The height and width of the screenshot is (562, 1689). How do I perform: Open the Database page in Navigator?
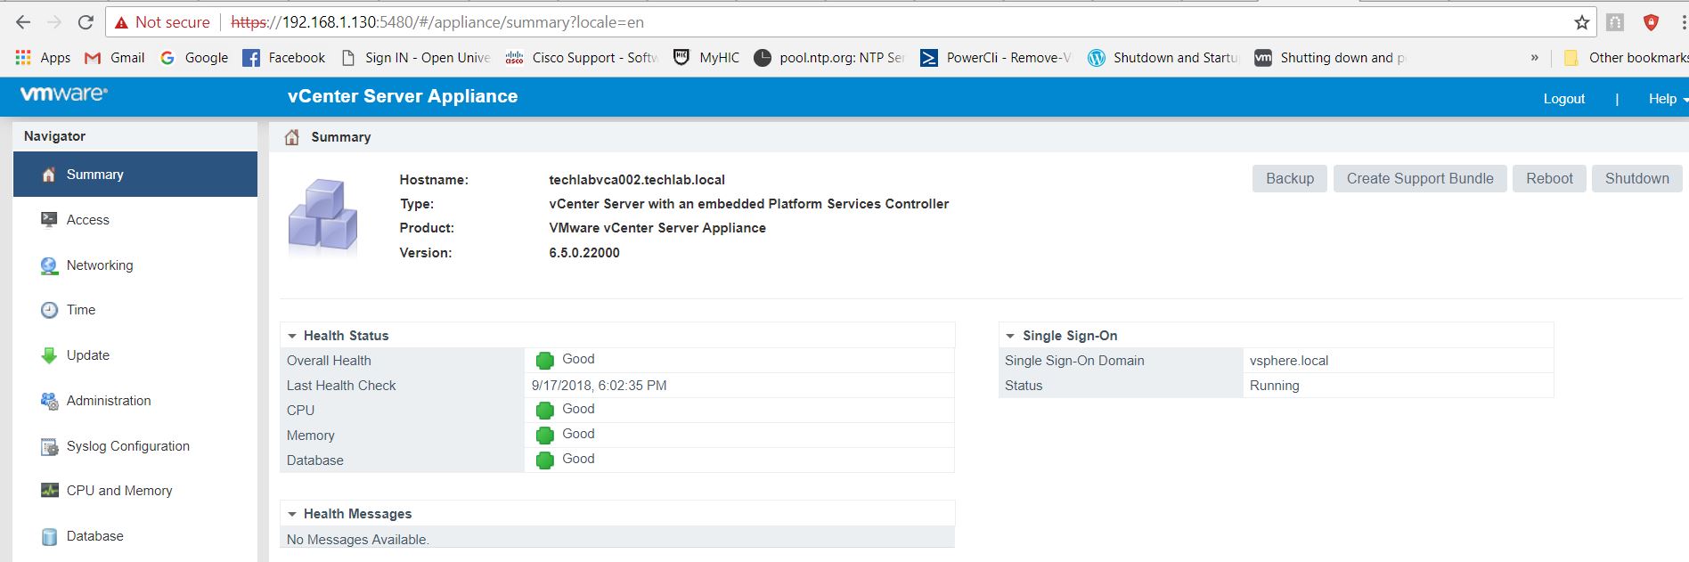click(x=135, y=536)
